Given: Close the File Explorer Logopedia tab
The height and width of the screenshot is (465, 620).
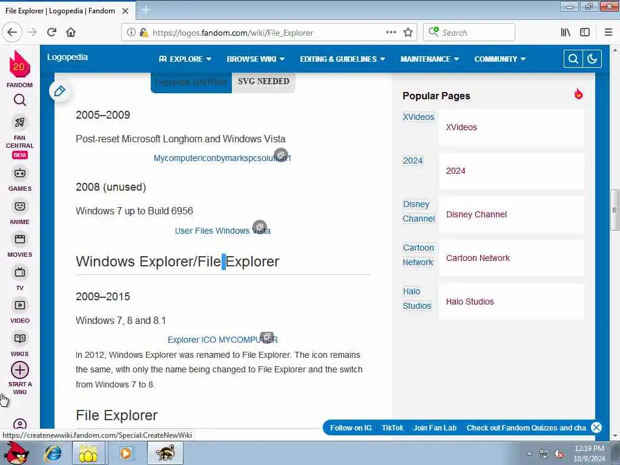Looking at the screenshot, I should click(125, 11).
